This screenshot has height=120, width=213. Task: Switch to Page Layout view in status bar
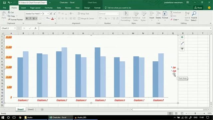[x=176, y=113]
